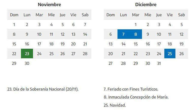Click December 1 date cell
The width and height of the screenshot is (195, 110).
[136, 25]
